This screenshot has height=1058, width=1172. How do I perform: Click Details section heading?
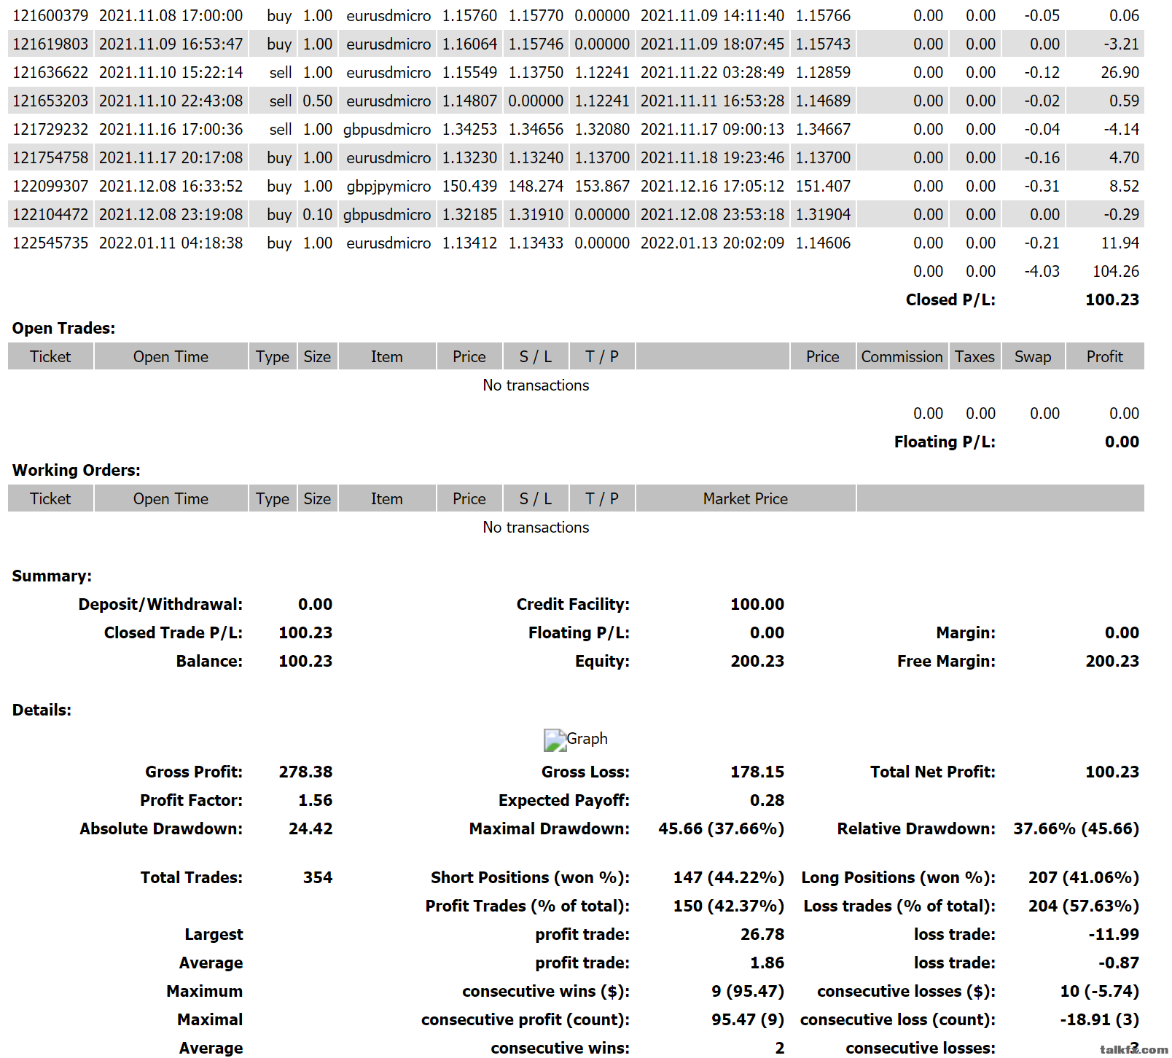pyautogui.click(x=42, y=710)
